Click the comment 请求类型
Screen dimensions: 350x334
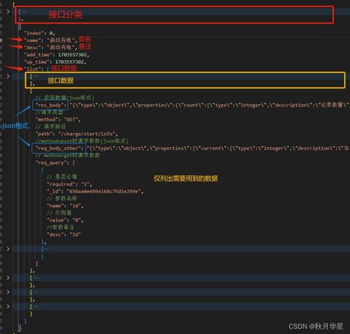tap(49, 112)
